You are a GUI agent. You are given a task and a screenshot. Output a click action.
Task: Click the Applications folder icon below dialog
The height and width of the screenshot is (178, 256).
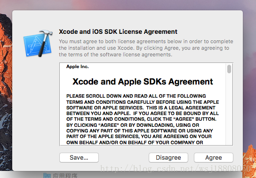pos(47,176)
